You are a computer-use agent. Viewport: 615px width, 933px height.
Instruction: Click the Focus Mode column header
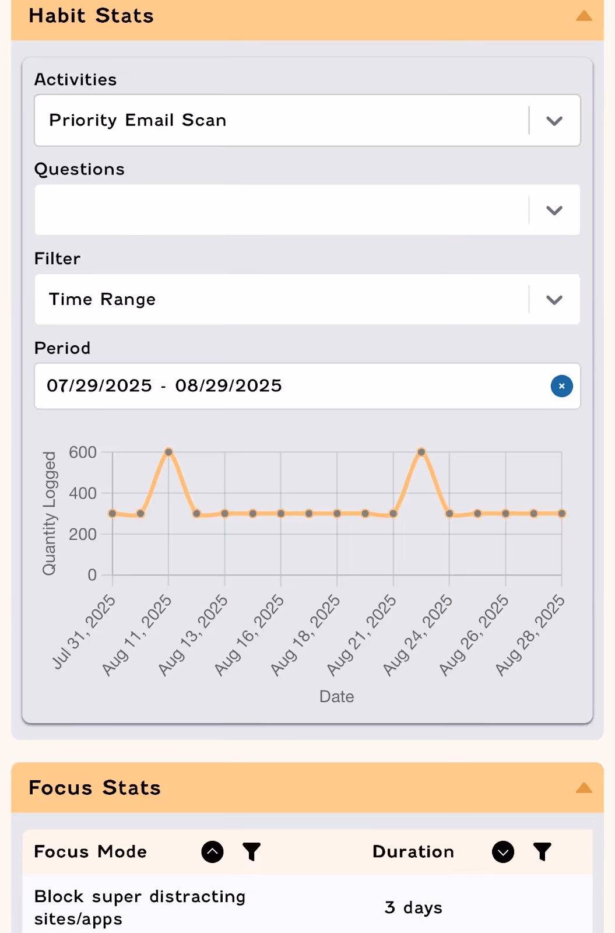pos(90,852)
